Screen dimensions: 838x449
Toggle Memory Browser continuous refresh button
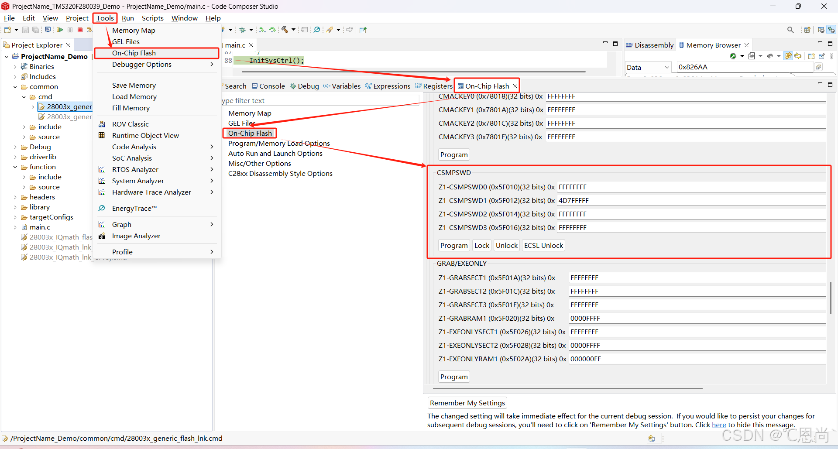point(798,56)
